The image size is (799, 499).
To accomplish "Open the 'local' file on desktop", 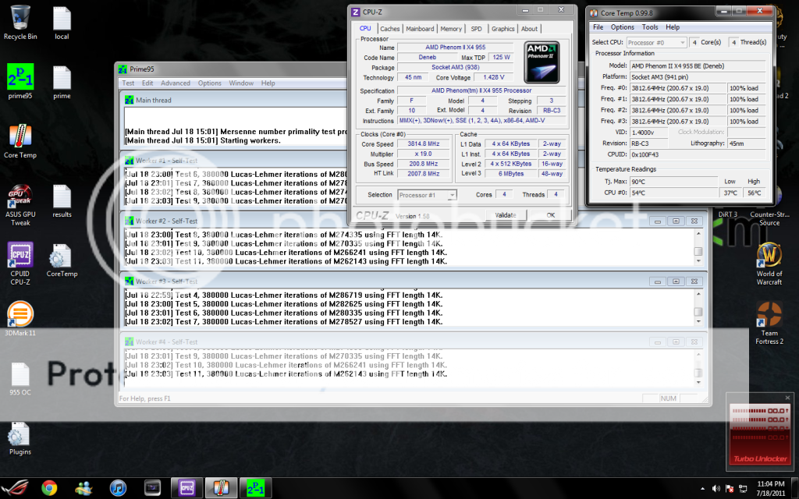I will click(x=62, y=23).
